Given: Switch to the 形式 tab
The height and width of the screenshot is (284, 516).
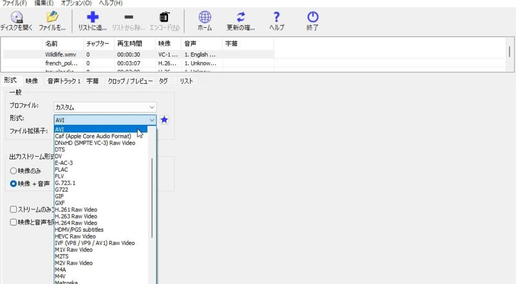Looking at the screenshot, I should coord(10,80).
